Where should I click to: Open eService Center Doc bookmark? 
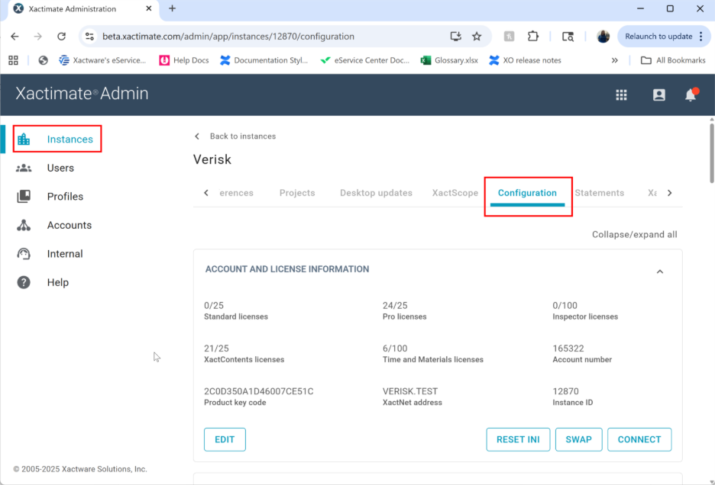tap(365, 60)
